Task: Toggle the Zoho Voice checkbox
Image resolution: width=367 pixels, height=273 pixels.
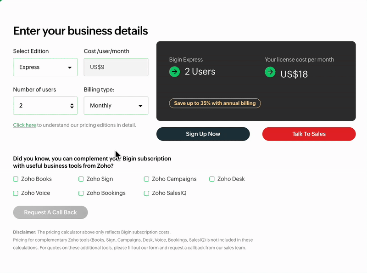Action: point(16,193)
